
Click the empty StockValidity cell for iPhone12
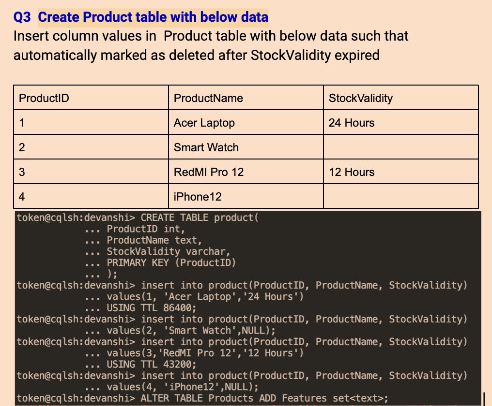[401, 196]
